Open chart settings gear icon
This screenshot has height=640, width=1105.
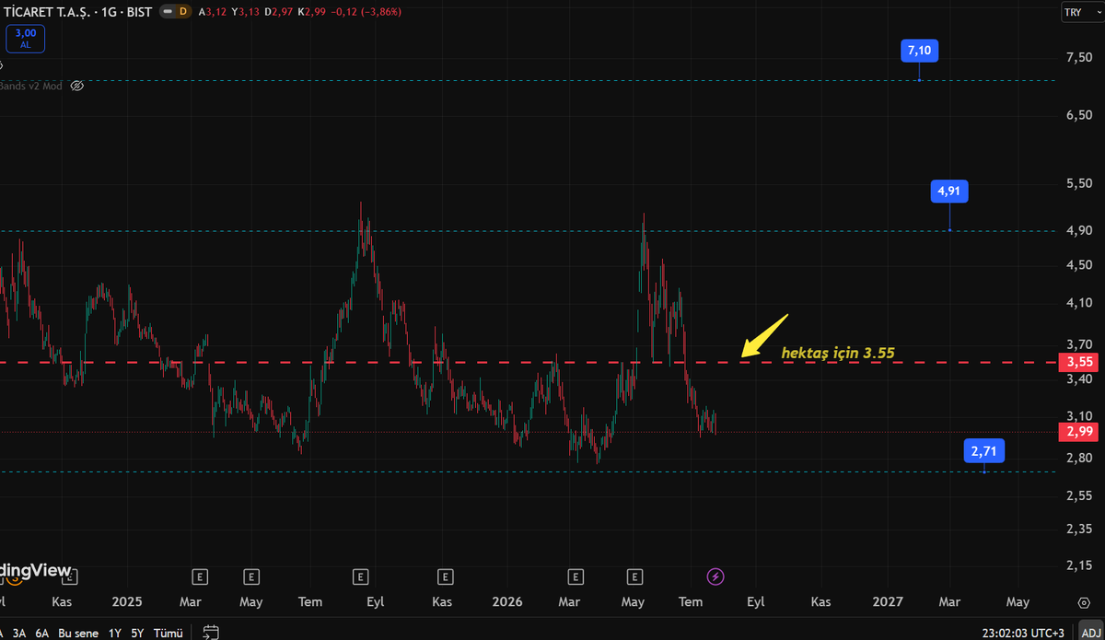click(1083, 602)
